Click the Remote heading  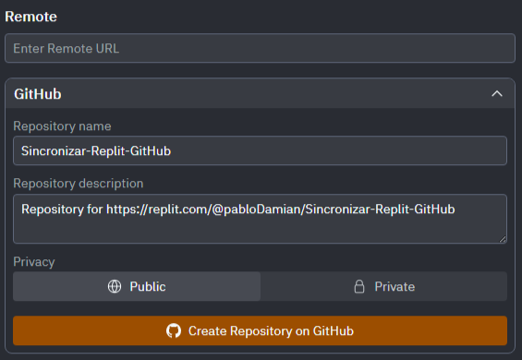pyautogui.click(x=30, y=17)
